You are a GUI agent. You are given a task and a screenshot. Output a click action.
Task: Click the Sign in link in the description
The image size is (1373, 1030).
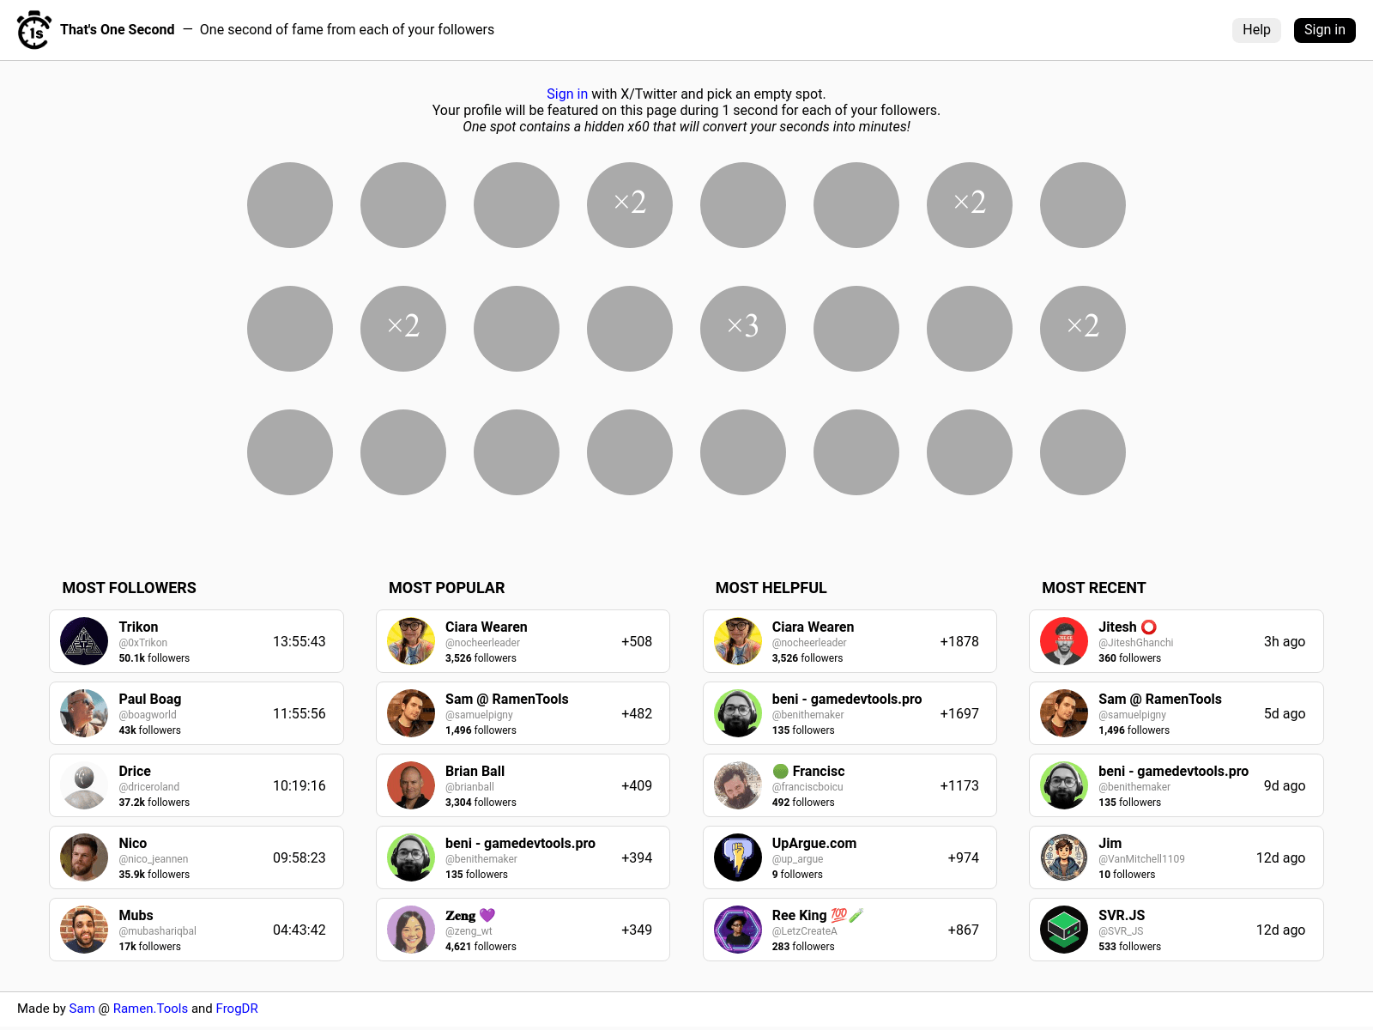pyautogui.click(x=567, y=94)
